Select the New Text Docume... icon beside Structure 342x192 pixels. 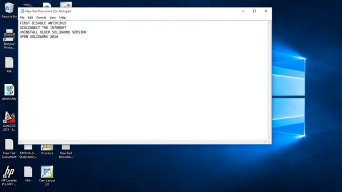66,151
